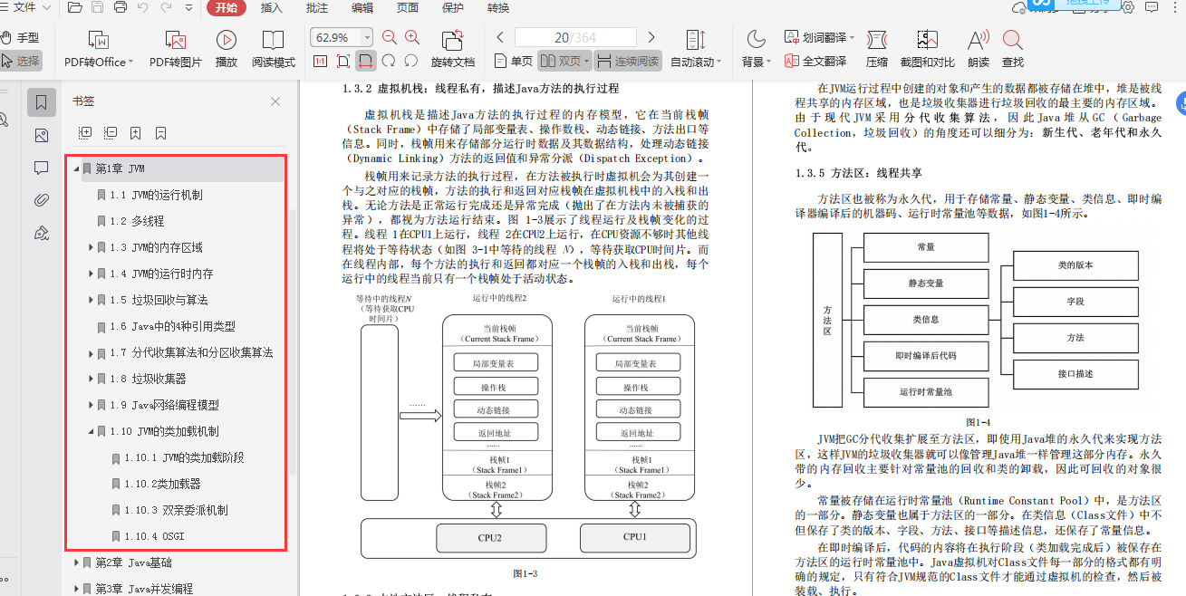Close the 书签 bookmark panel
This screenshot has height=596, width=1186.
pos(275,101)
